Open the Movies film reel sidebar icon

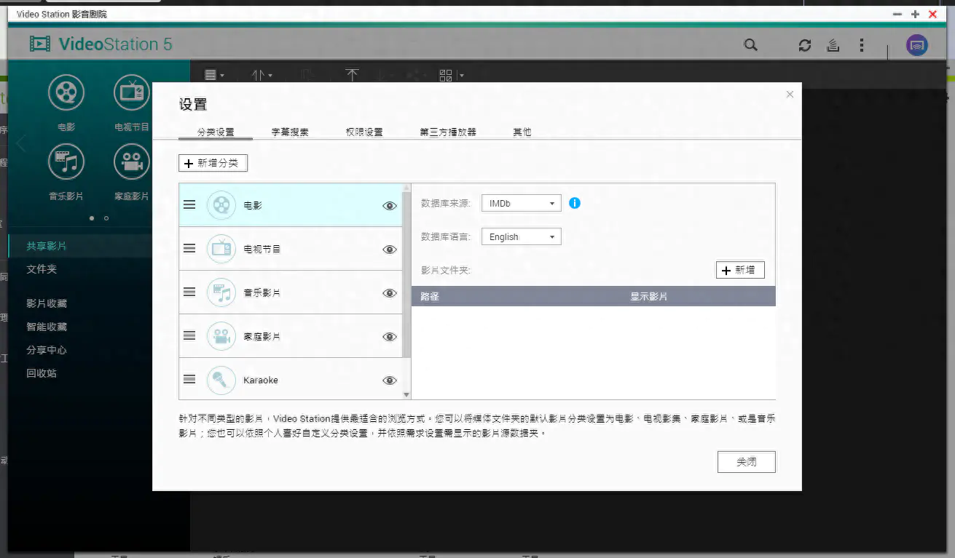[x=66, y=92]
